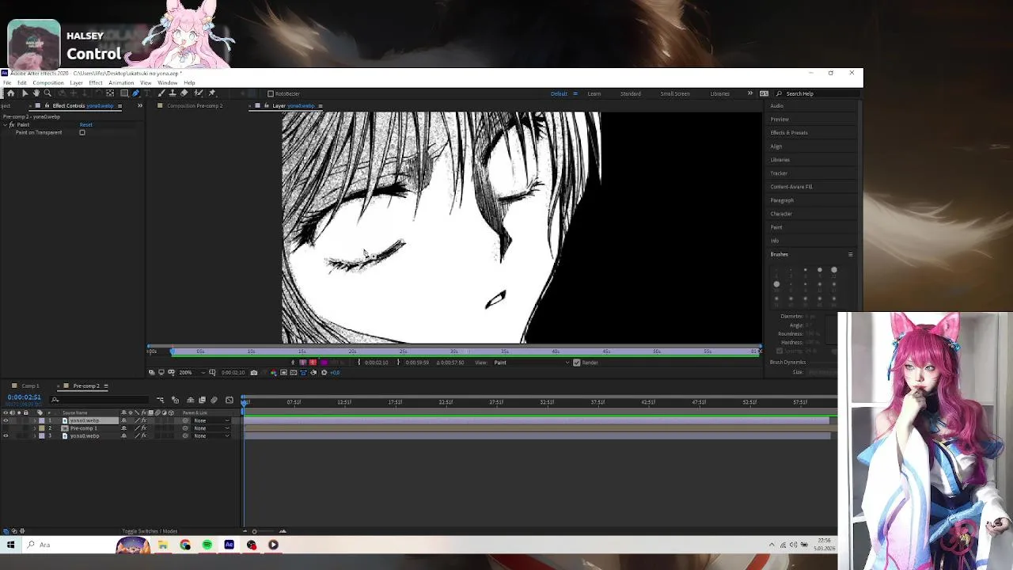Select the Type text tool
Viewport: 1013px width, 570px height.
[x=147, y=93]
